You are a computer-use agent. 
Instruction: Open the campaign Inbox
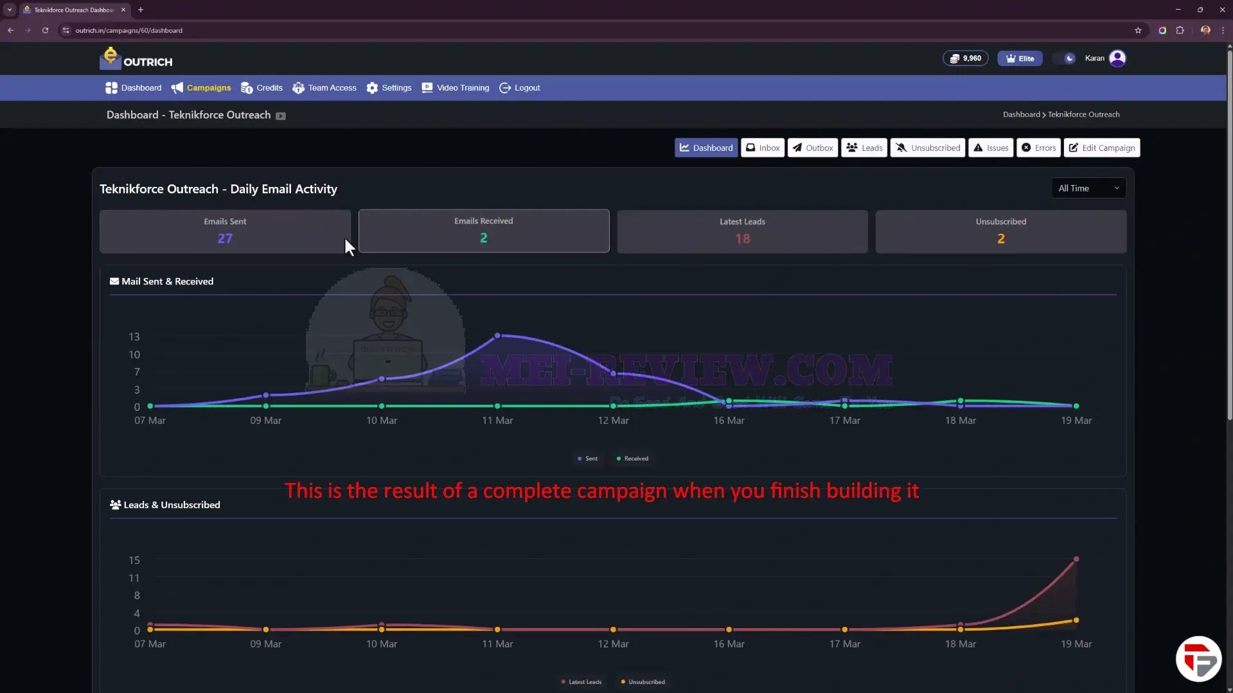(x=763, y=148)
